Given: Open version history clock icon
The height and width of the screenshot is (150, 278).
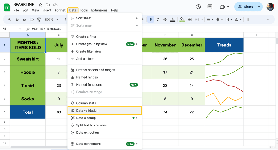Looking at the screenshot, I should (x=198, y=7).
